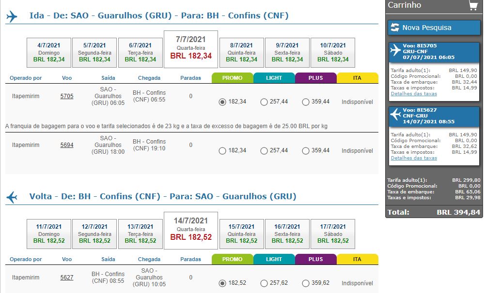The width and height of the screenshot is (485, 293).
Task: Click cart total Taxas e impostos BRL 29,98
Action: (x=434, y=198)
